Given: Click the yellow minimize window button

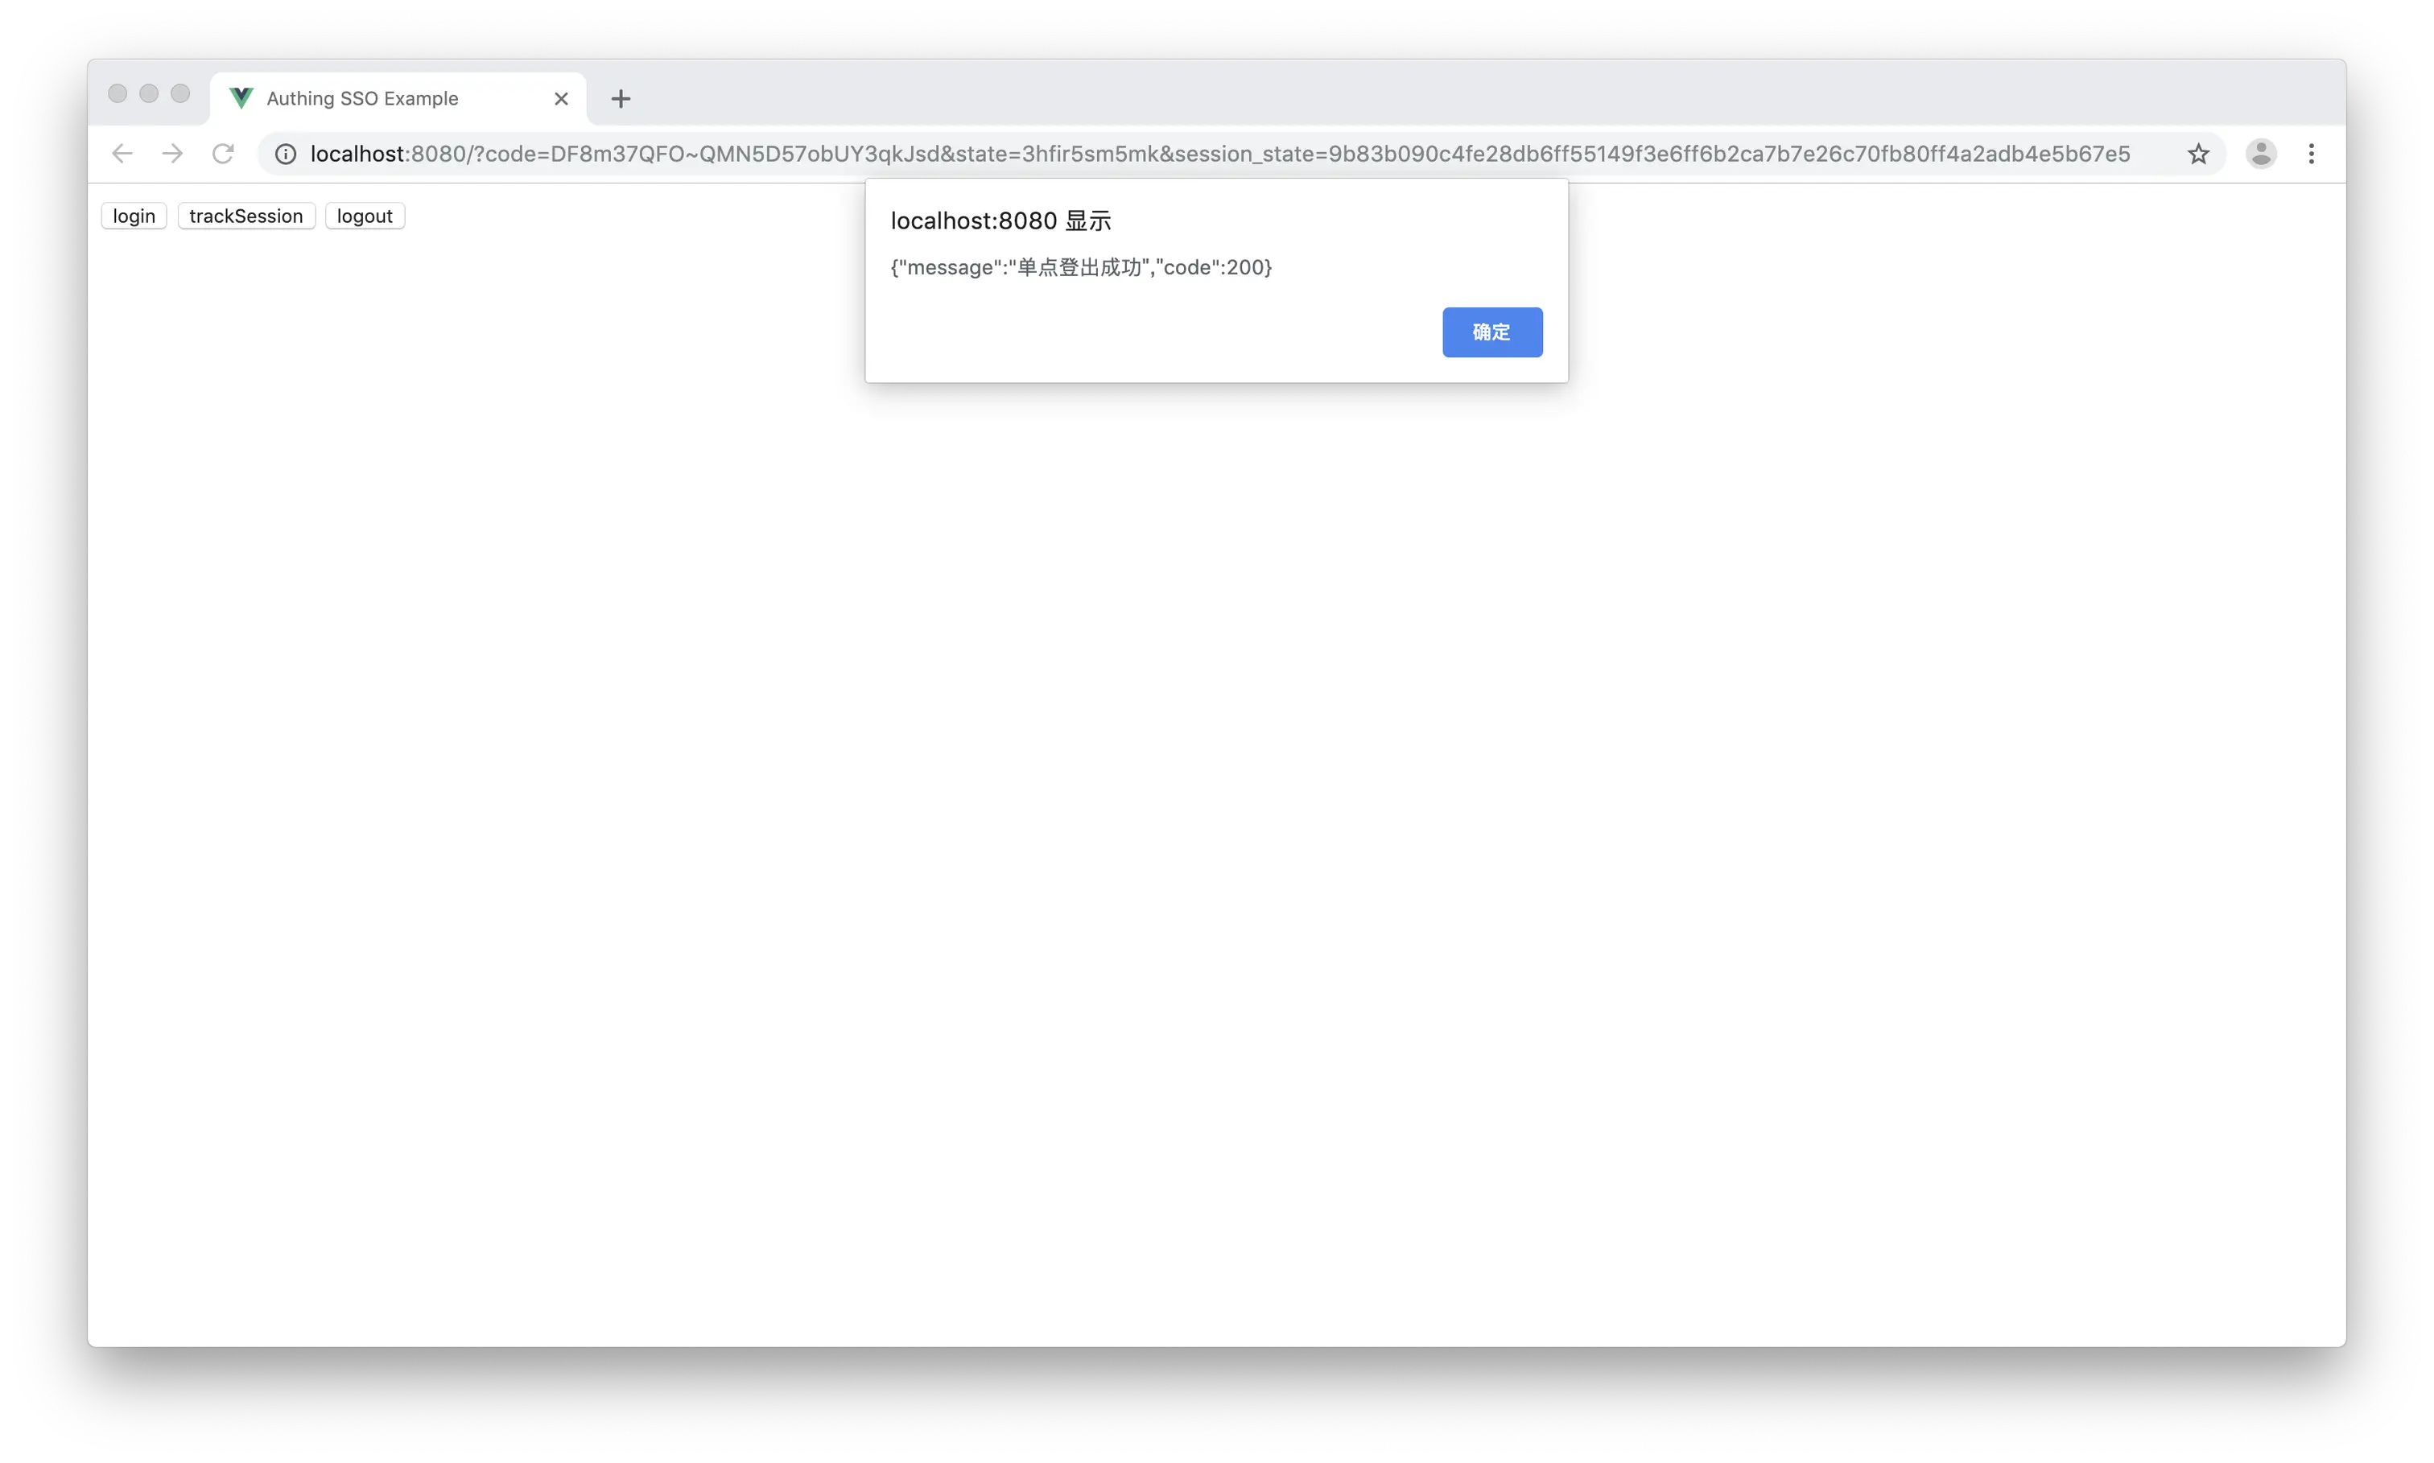Looking at the screenshot, I should [149, 93].
